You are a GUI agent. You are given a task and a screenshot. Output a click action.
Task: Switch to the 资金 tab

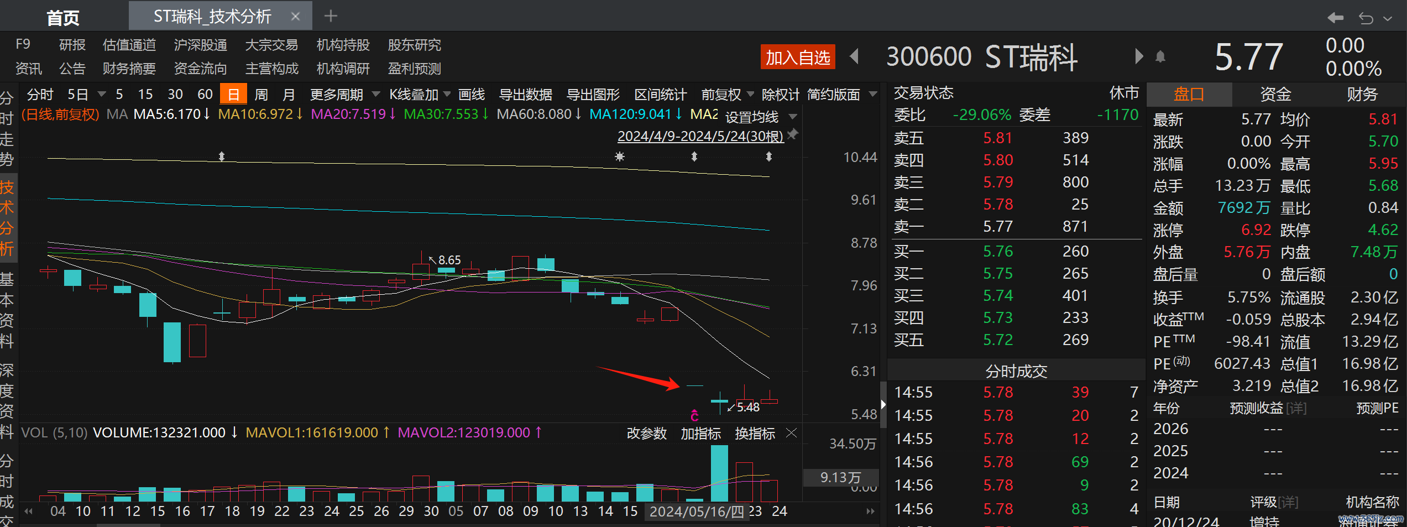[1275, 95]
